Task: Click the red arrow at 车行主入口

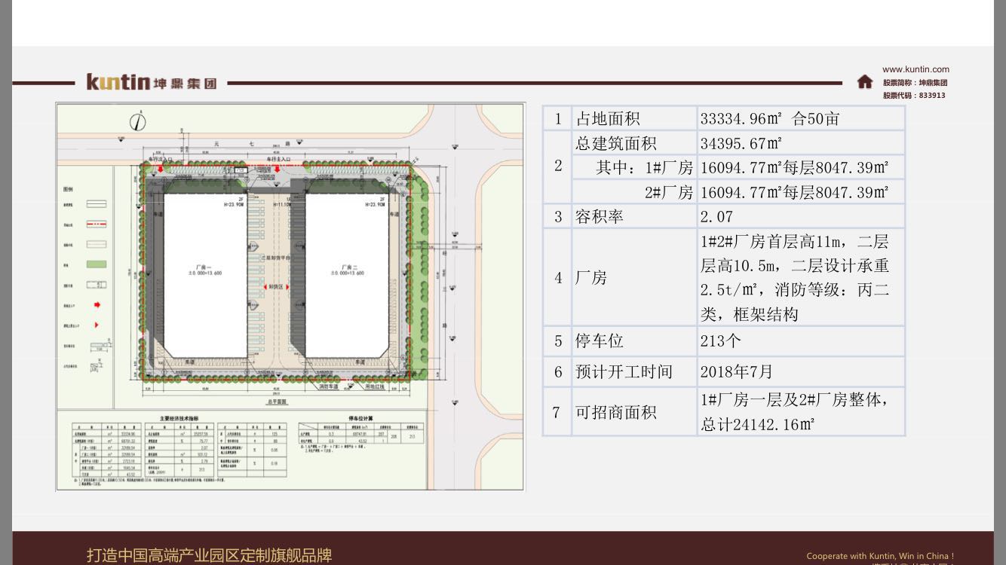Action: (x=278, y=169)
